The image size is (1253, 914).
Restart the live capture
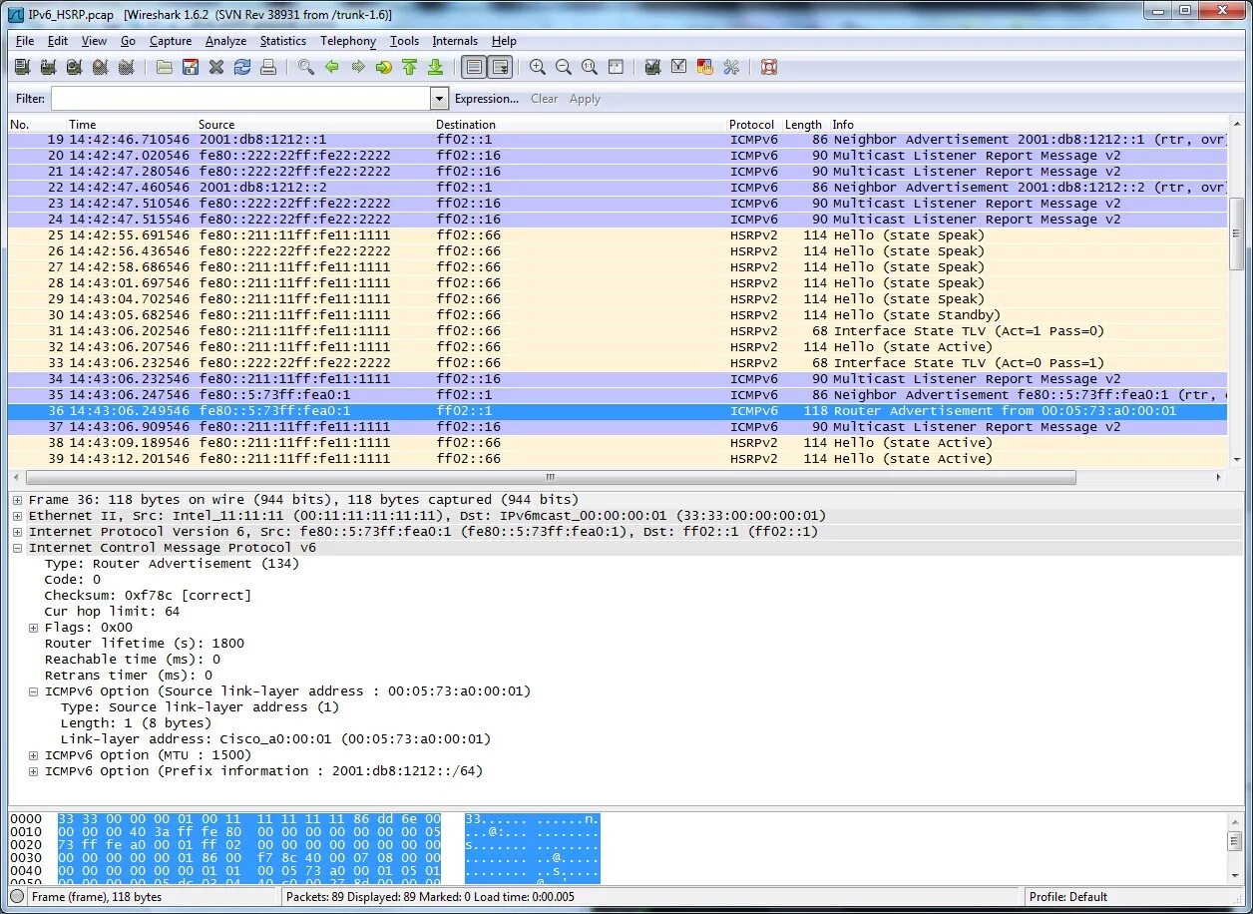tap(126, 67)
